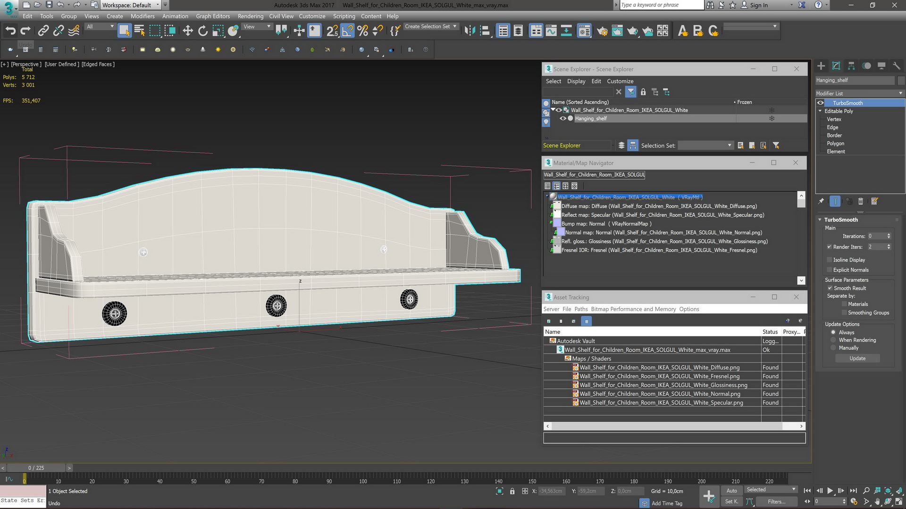906x509 pixels.
Task: Click the Scene Explorer lock icon
Action: point(643,92)
